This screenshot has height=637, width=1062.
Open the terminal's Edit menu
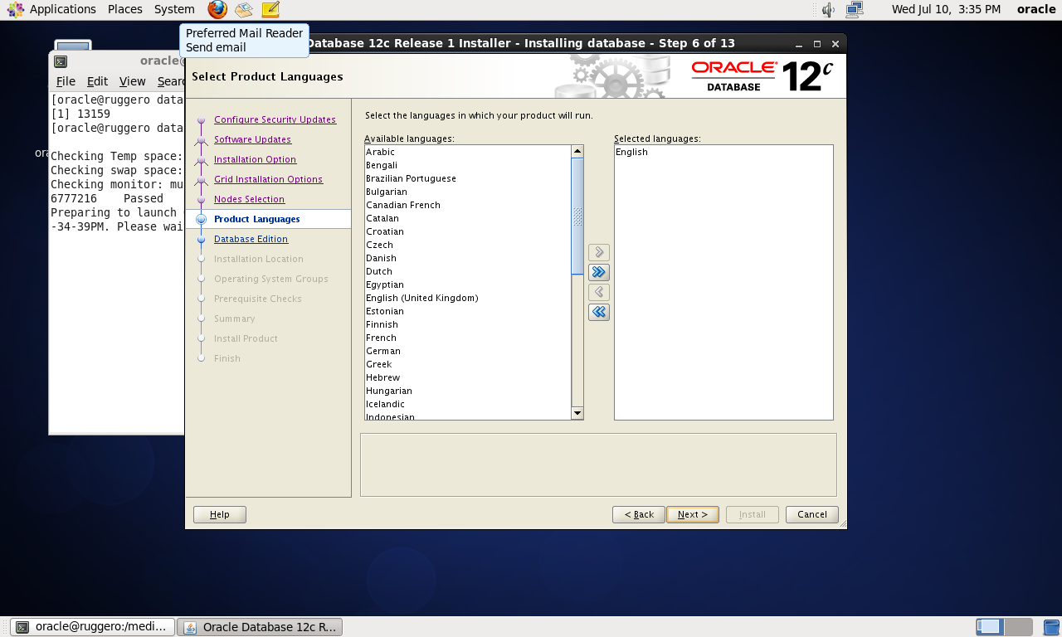(x=97, y=81)
